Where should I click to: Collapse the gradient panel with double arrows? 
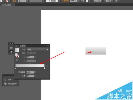click(44, 46)
